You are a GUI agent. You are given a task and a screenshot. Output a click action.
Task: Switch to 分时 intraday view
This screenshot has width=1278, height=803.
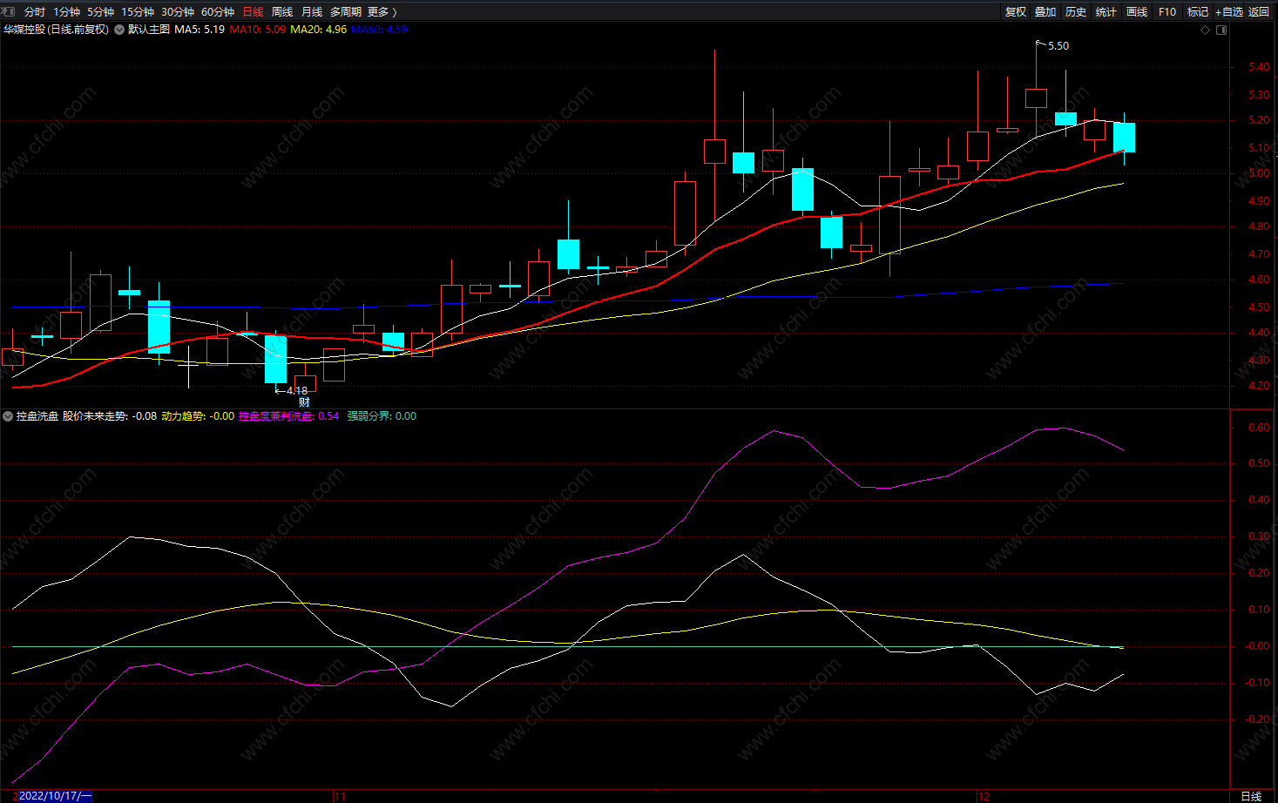point(35,11)
